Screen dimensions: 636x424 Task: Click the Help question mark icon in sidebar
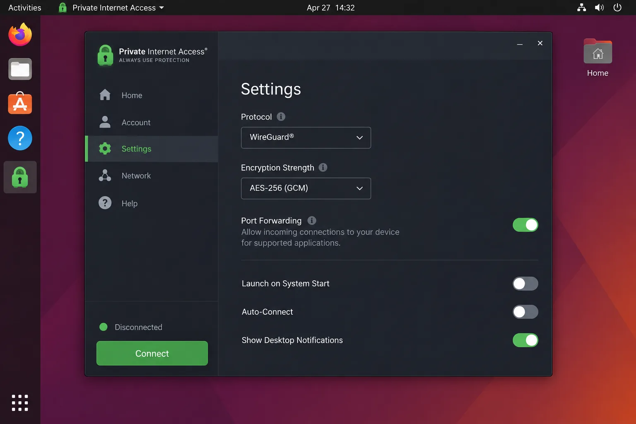coord(105,203)
